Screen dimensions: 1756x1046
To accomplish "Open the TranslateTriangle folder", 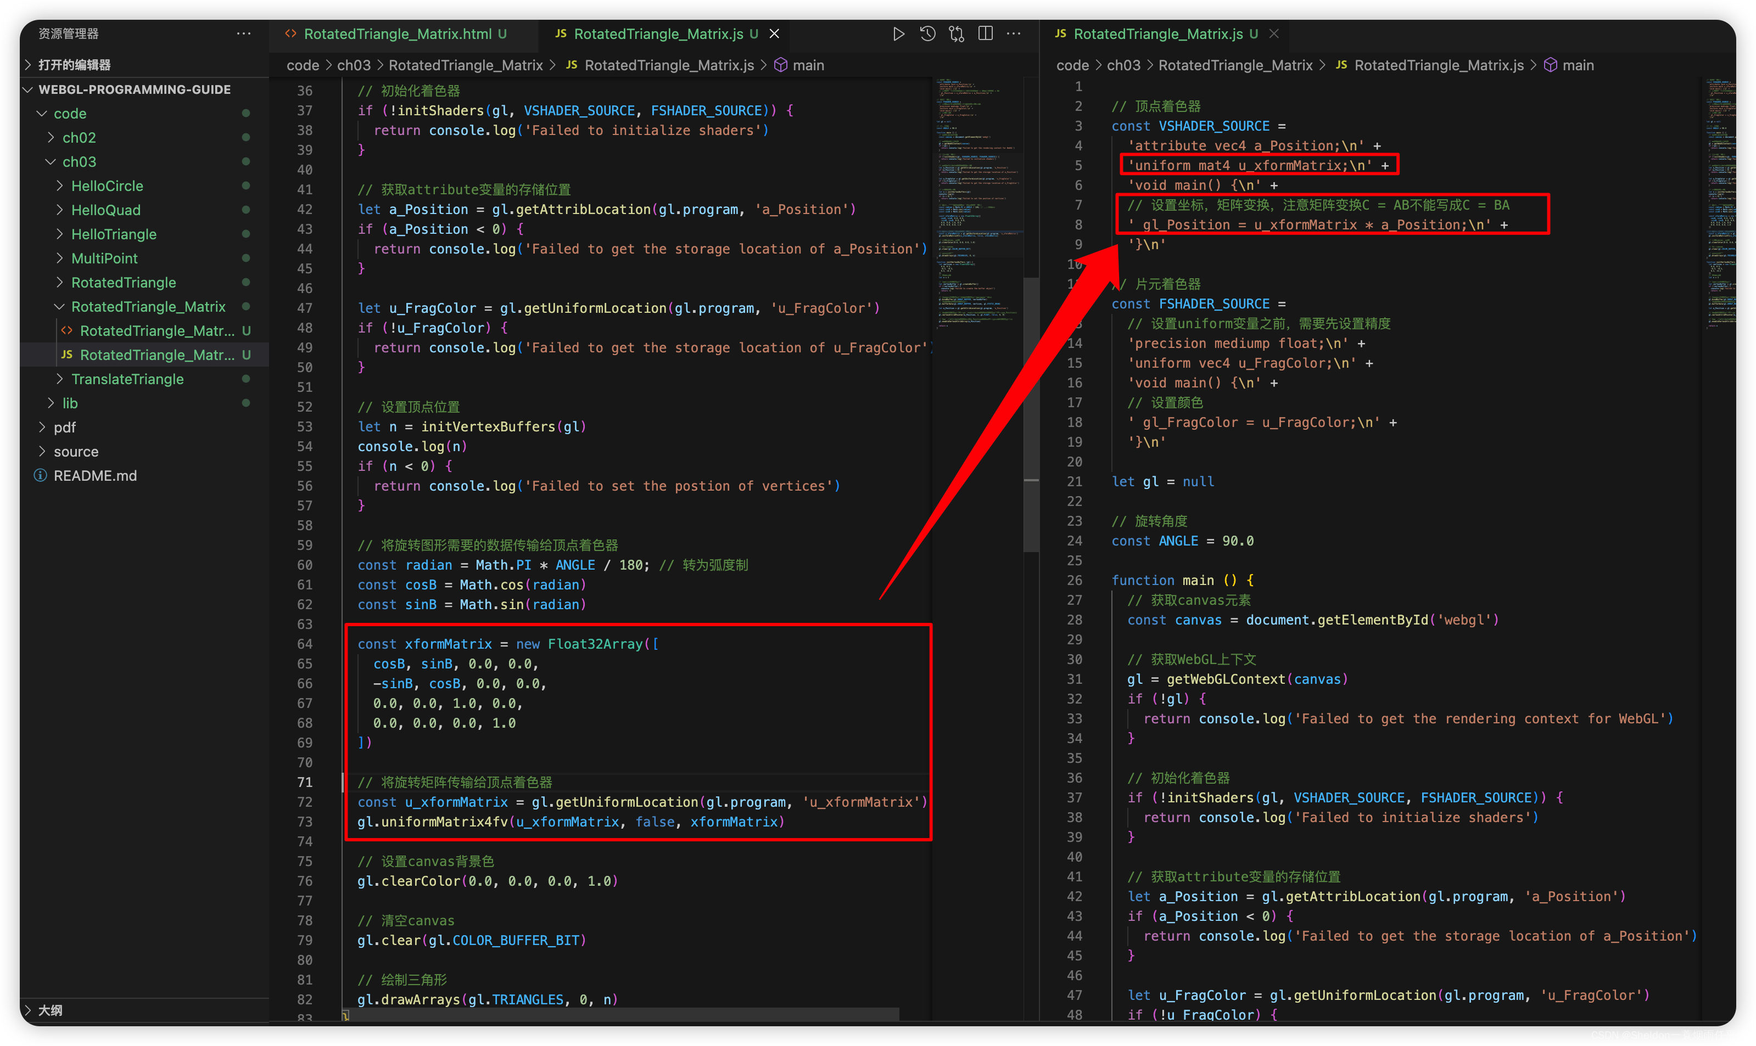I will pyautogui.click(x=127, y=379).
